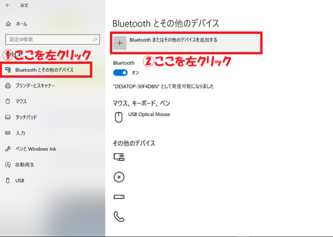Screen dimensions: 333x237
Task: Click the Bluetooth devices sidebar icon
Action: pyautogui.click(x=8, y=70)
